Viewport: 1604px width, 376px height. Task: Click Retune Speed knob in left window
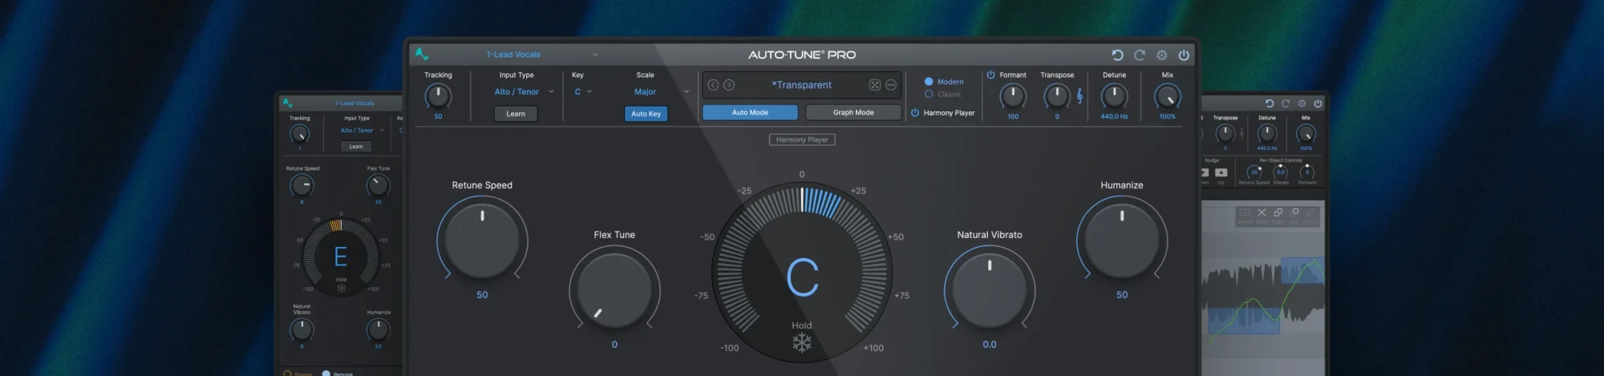click(302, 186)
